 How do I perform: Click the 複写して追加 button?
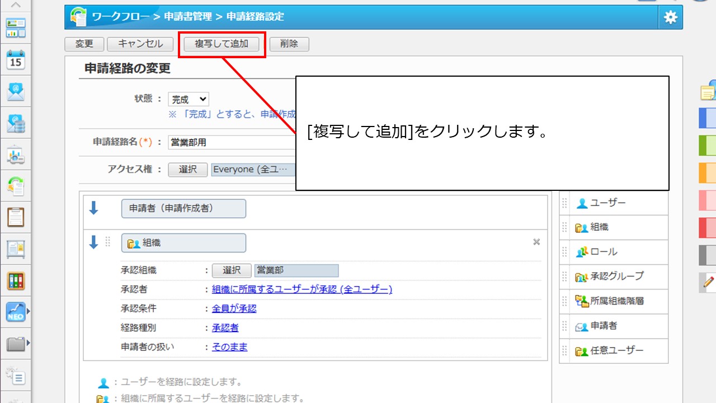222,44
